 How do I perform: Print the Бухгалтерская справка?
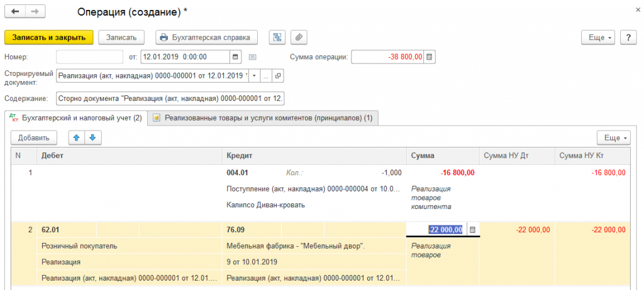coord(206,38)
